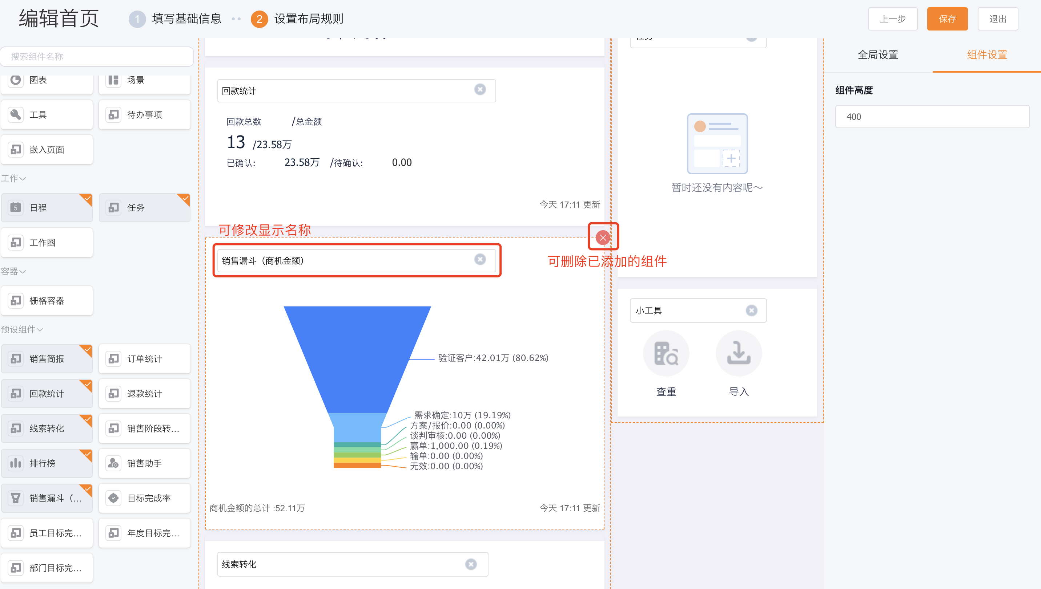The width and height of the screenshot is (1041, 589).
Task: Select 回款统计 in the preset list
Action: (47, 394)
